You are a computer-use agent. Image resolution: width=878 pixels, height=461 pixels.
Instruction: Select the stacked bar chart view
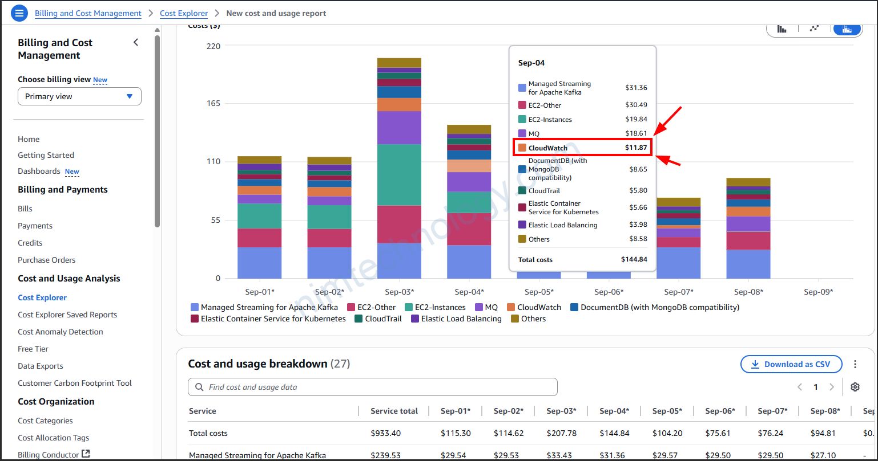tap(847, 28)
